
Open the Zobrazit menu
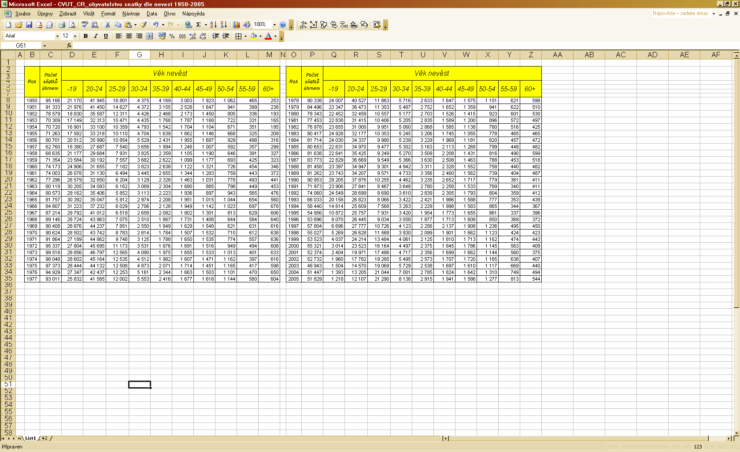[x=68, y=14]
